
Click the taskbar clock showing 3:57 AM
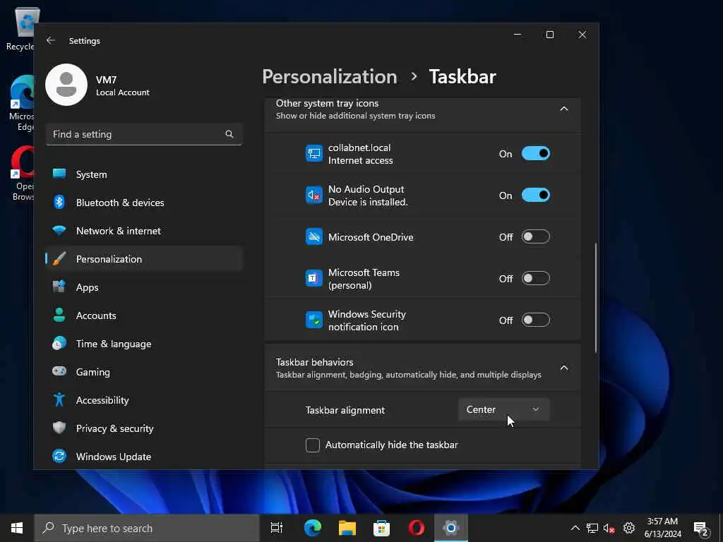(662, 528)
